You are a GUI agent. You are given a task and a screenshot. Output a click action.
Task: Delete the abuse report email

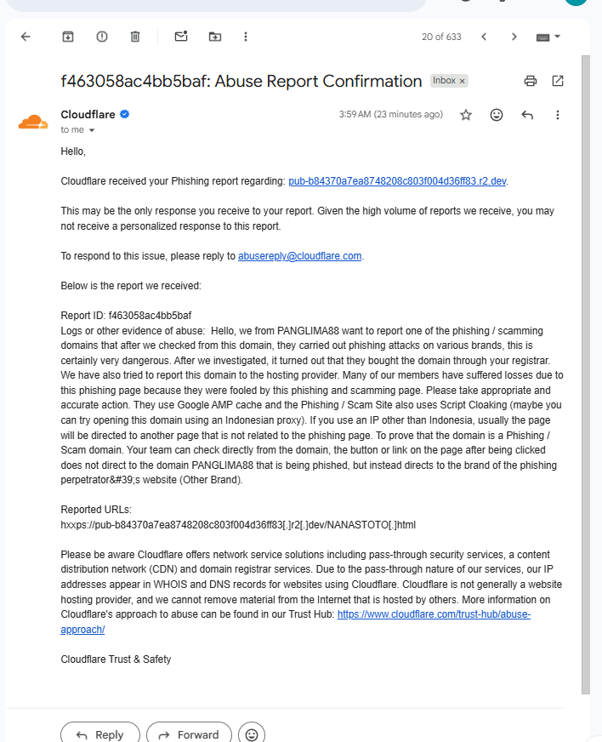(x=135, y=37)
